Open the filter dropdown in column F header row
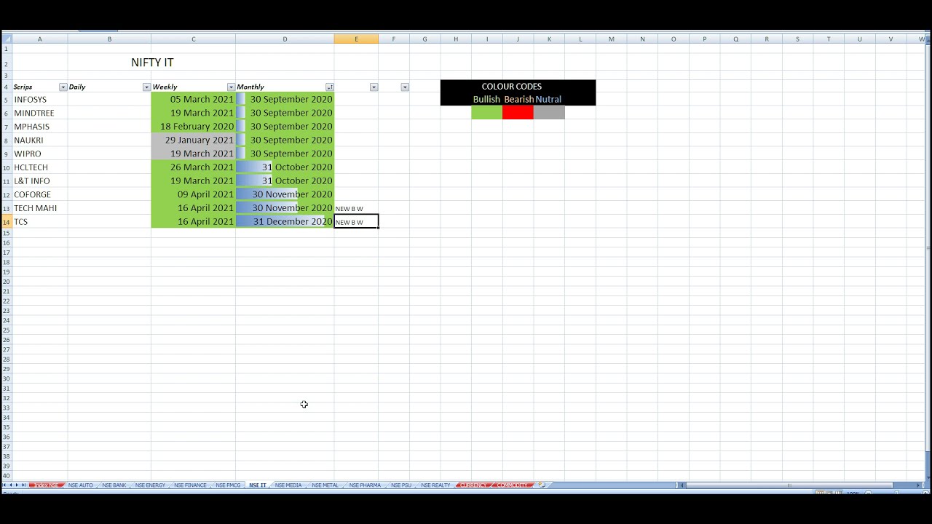Viewport: 932px width, 524px height. point(405,87)
